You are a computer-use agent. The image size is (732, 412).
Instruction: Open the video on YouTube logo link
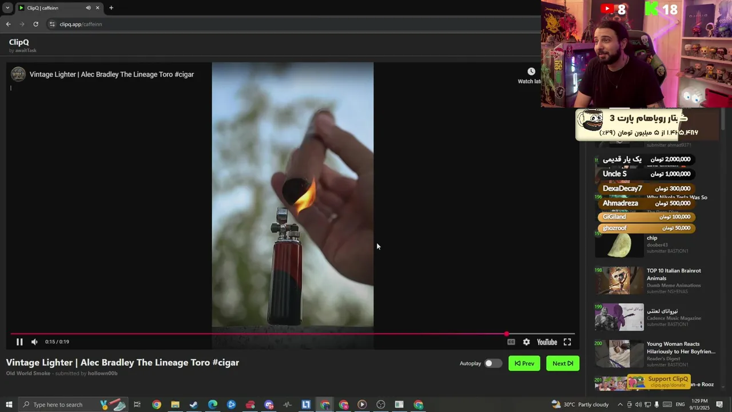547,342
